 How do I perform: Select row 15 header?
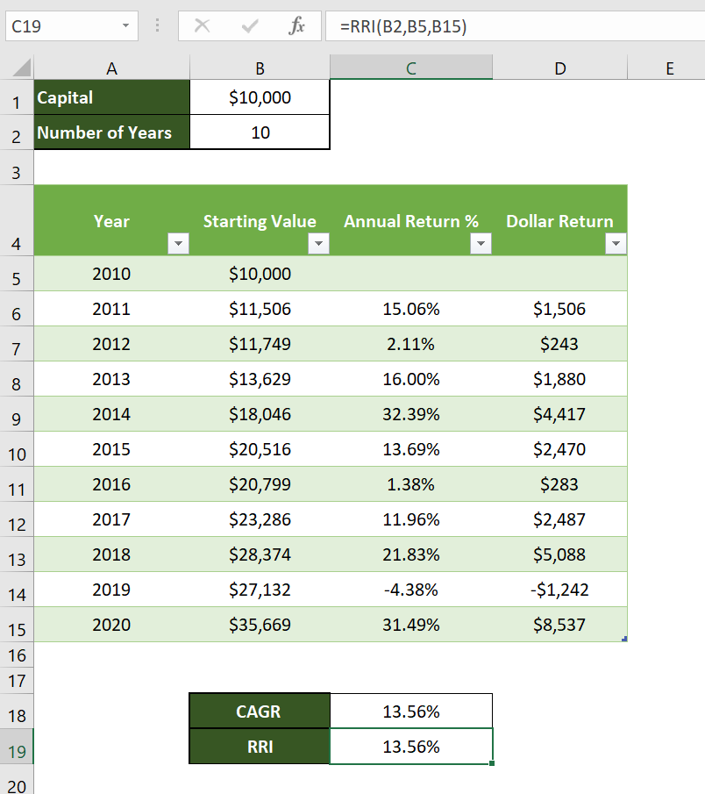tap(16, 625)
